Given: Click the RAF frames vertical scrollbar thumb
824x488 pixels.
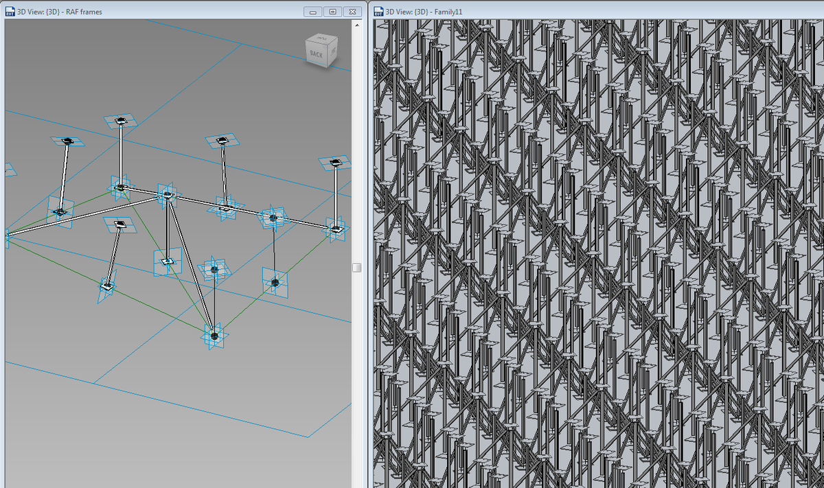Looking at the screenshot, I should [x=357, y=267].
